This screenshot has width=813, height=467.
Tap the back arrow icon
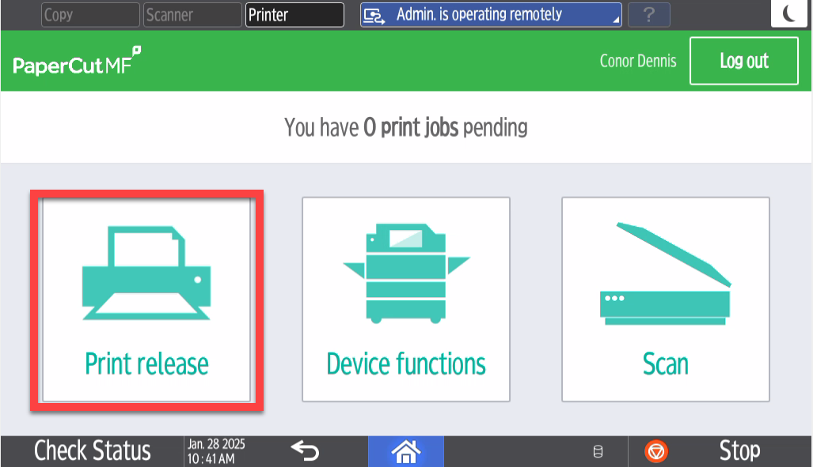click(305, 451)
